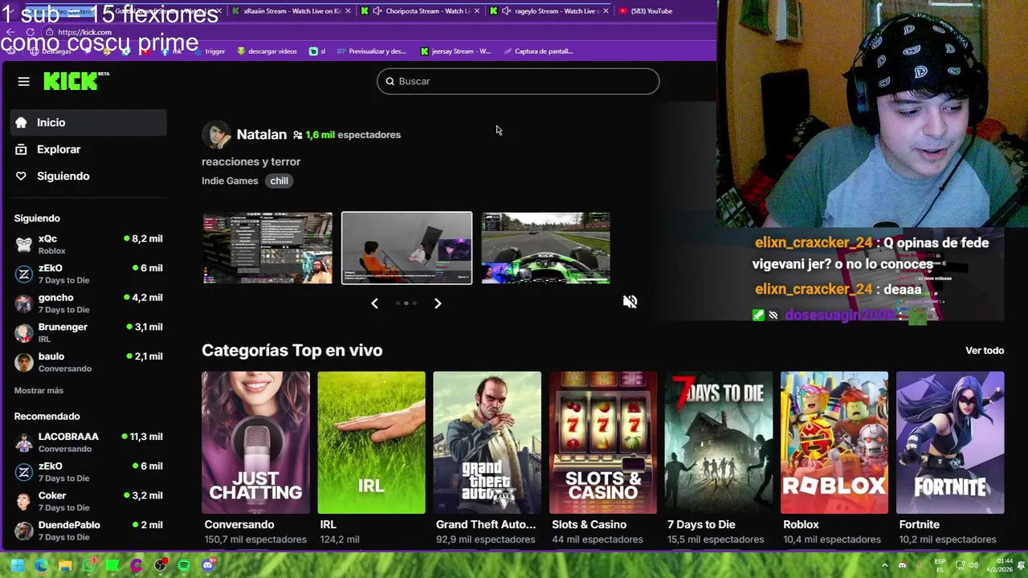Screen dimensions: 1028x578
Task: Close the Choriposta Stream tab
Action: pyautogui.click(x=477, y=11)
